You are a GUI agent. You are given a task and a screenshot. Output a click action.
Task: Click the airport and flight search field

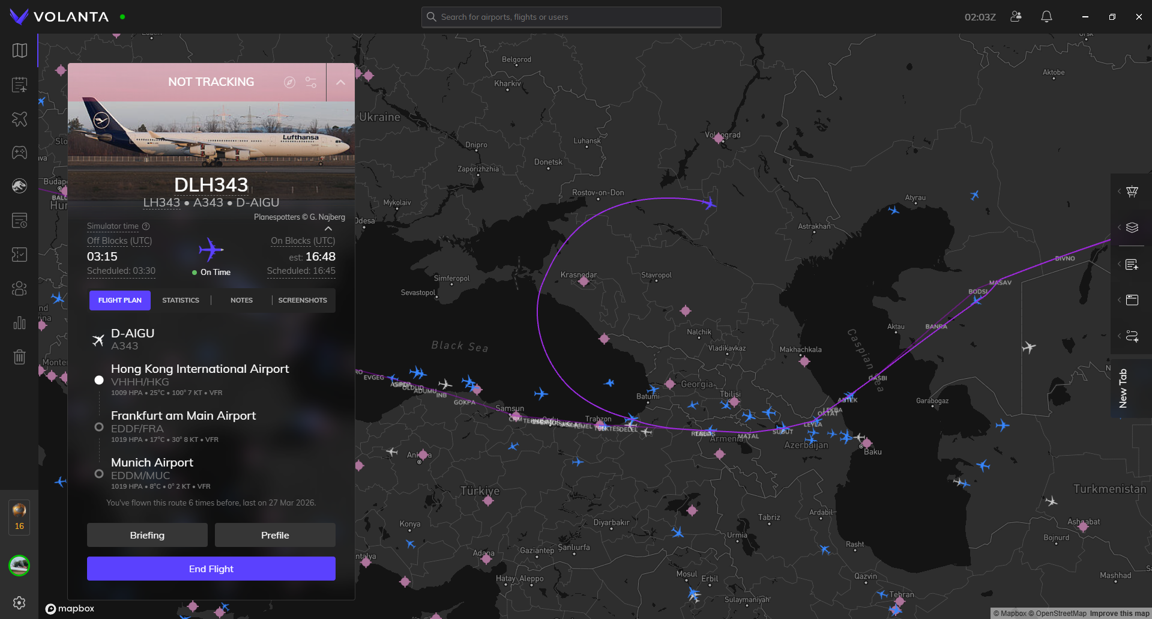click(x=571, y=17)
